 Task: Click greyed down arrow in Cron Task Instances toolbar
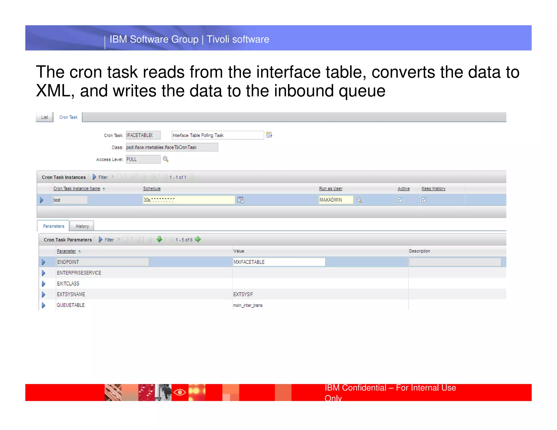tap(153, 177)
